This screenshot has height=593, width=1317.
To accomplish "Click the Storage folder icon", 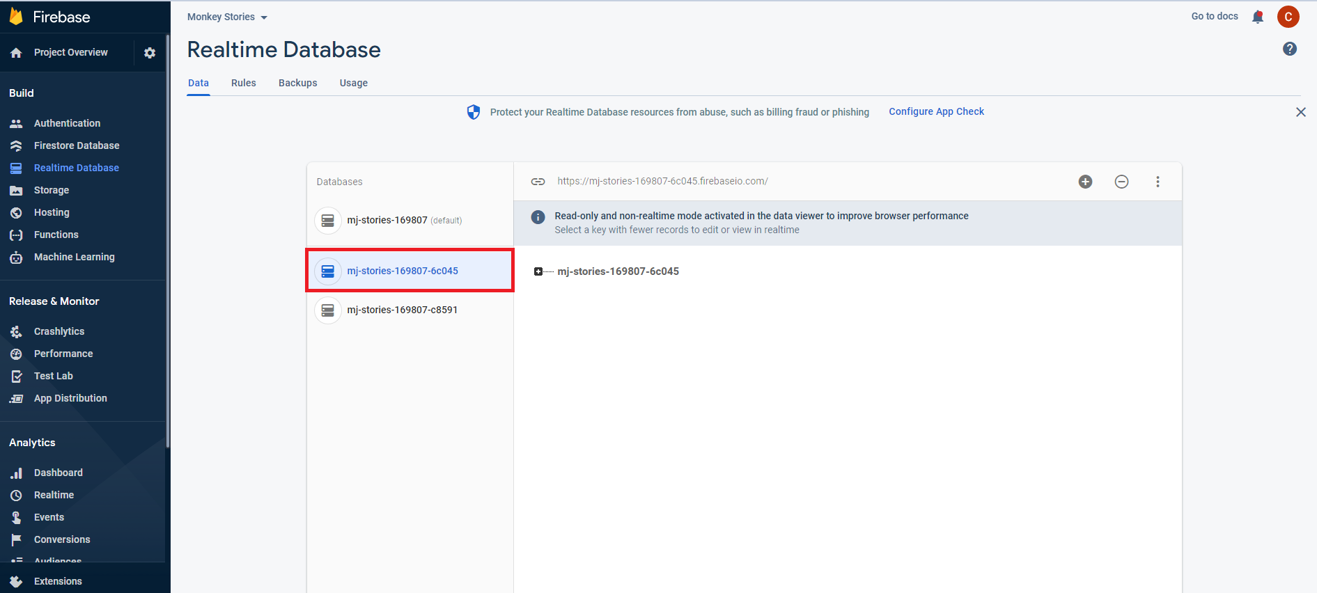I will [16, 190].
